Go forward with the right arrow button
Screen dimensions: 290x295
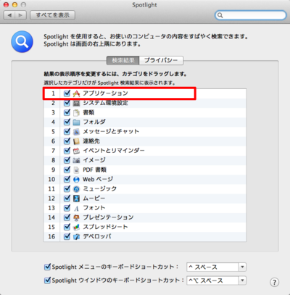[20, 15]
